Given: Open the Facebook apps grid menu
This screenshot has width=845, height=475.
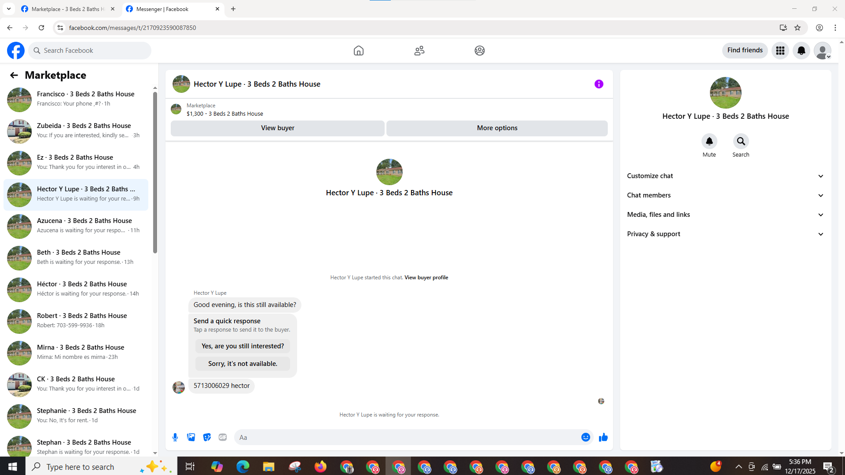Looking at the screenshot, I should point(780,51).
